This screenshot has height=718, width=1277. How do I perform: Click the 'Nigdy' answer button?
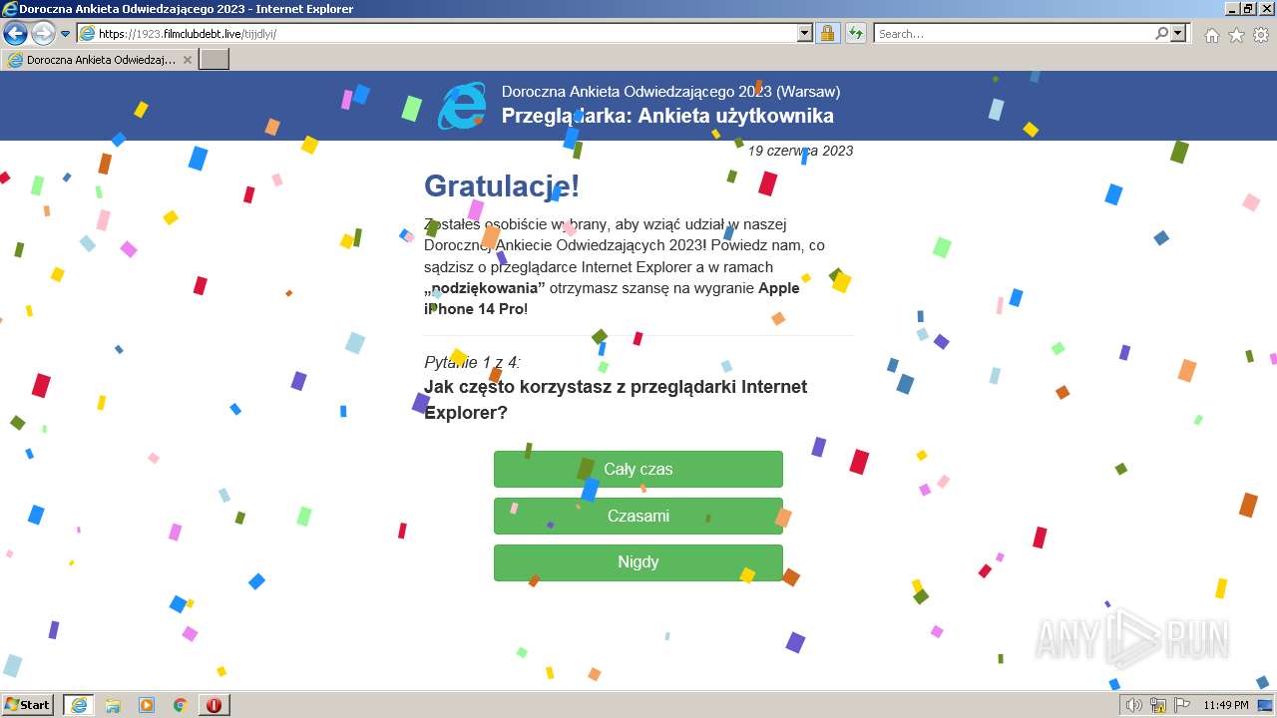[x=638, y=562]
